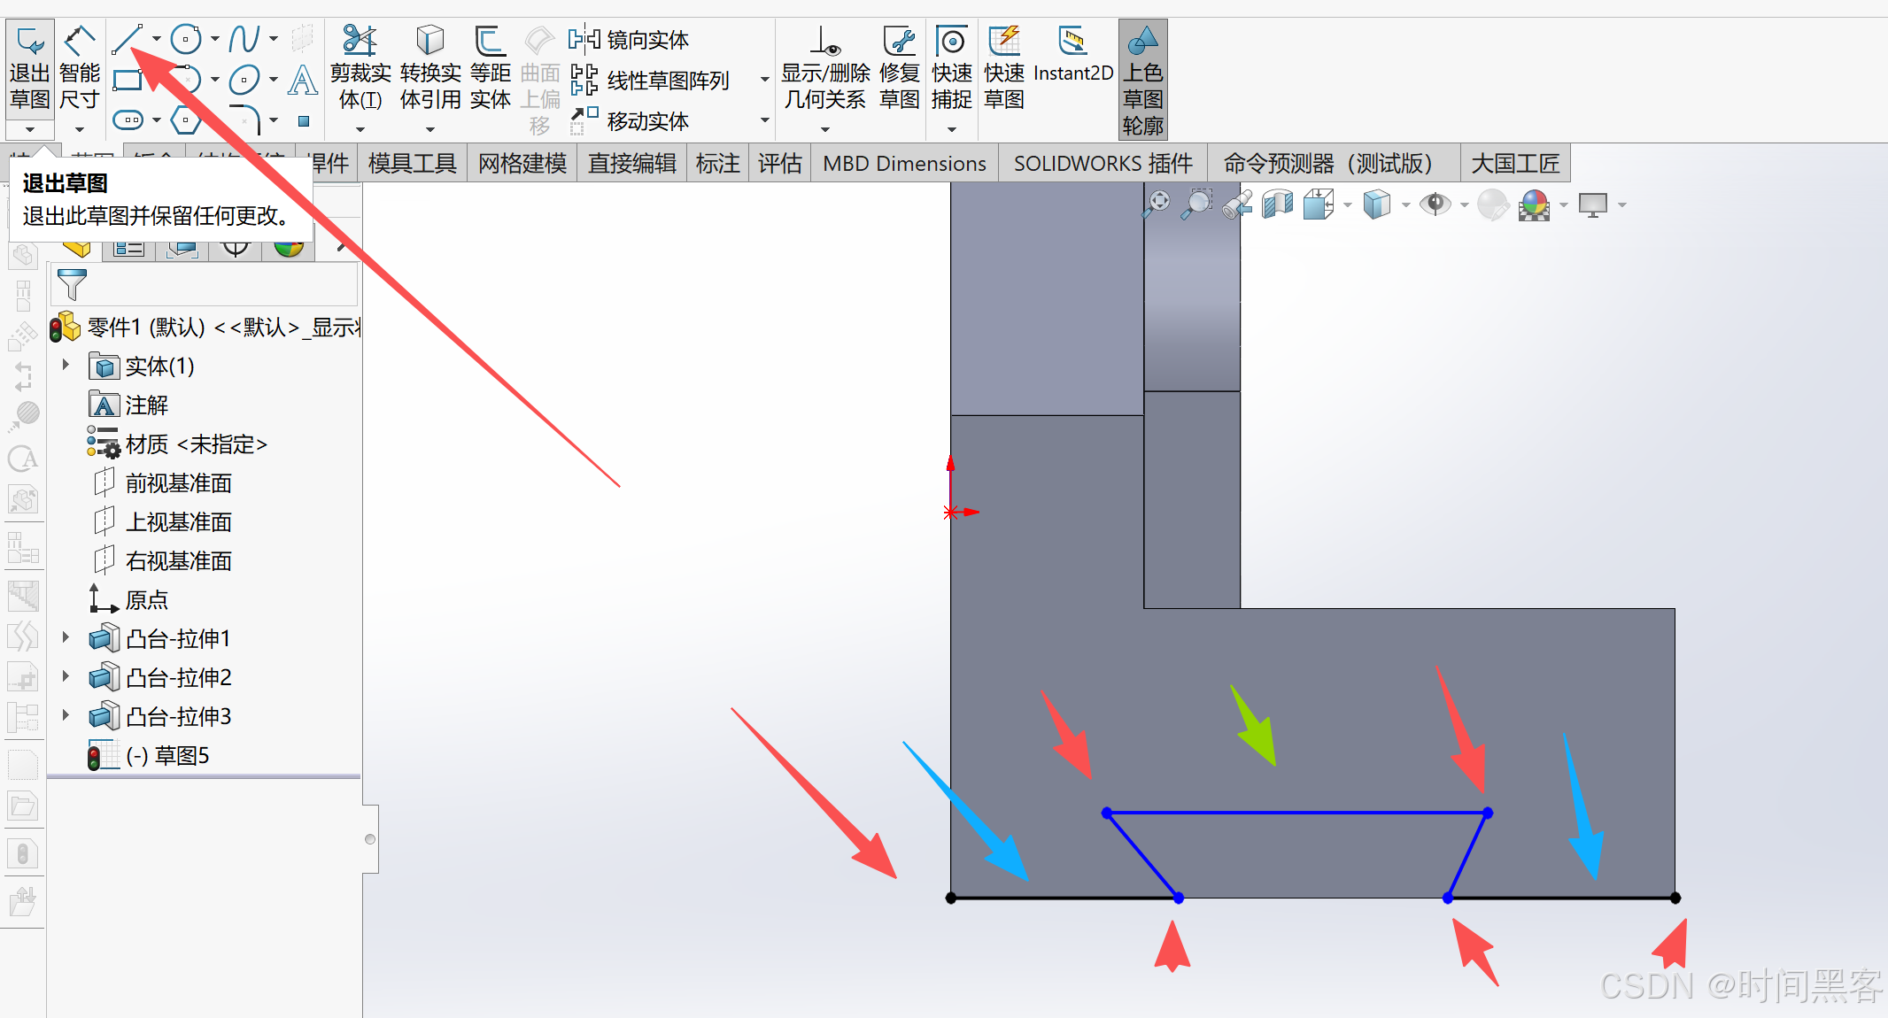This screenshot has width=1888, height=1018.
Task: Click the Convert Entities (转换实体引用) tool
Action: pyautogui.click(x=429, y=42)
